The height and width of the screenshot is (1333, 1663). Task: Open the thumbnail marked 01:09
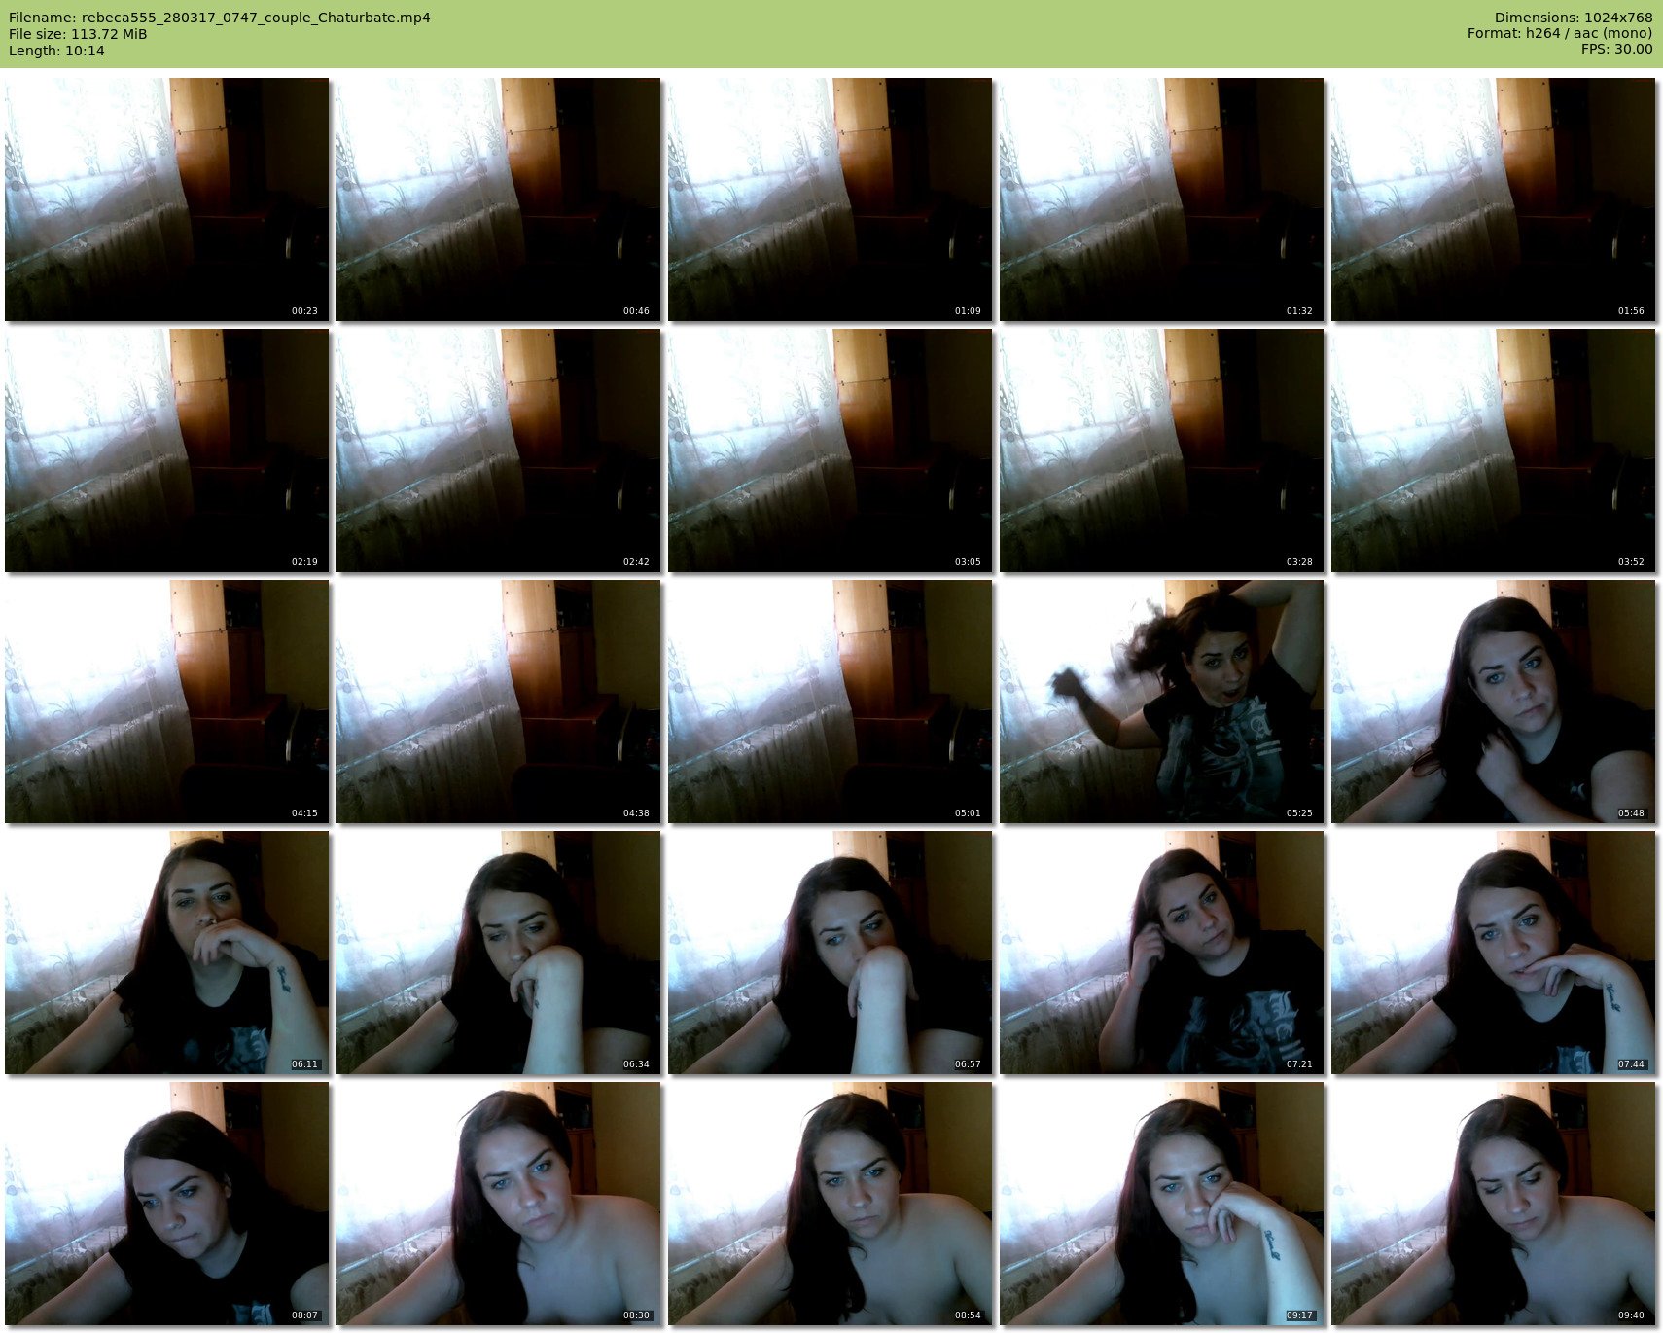pyautogui.click(x=830, y=199)
